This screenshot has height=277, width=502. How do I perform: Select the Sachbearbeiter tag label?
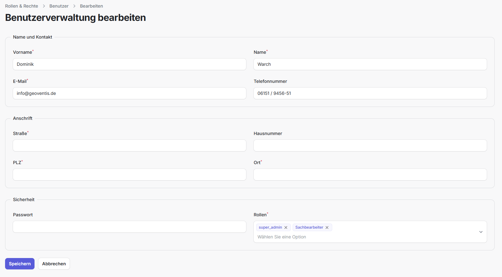(x=309, y=227)
